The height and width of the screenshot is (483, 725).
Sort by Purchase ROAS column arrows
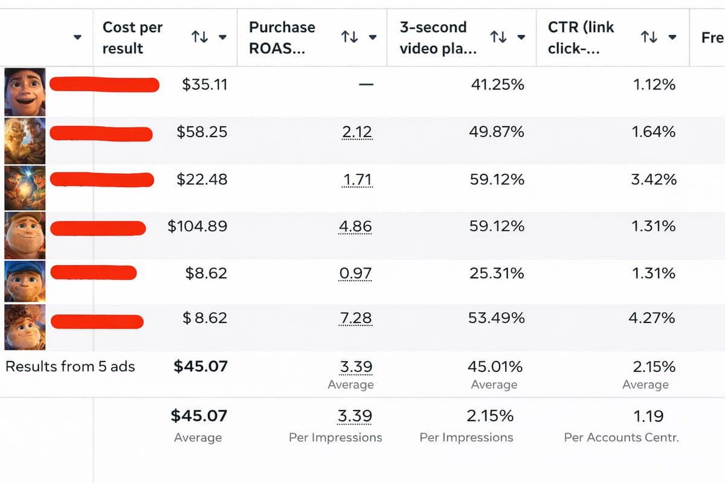tap(349, 37)
